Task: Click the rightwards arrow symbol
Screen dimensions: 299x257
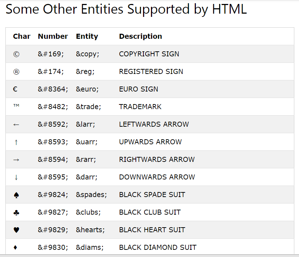Action: (x=16, y=160)
